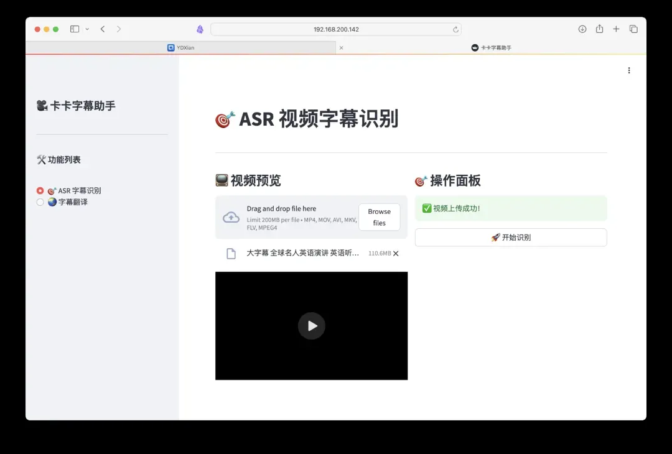Open Safari downloads icon
672x454 pixels.
coord(582,29)
